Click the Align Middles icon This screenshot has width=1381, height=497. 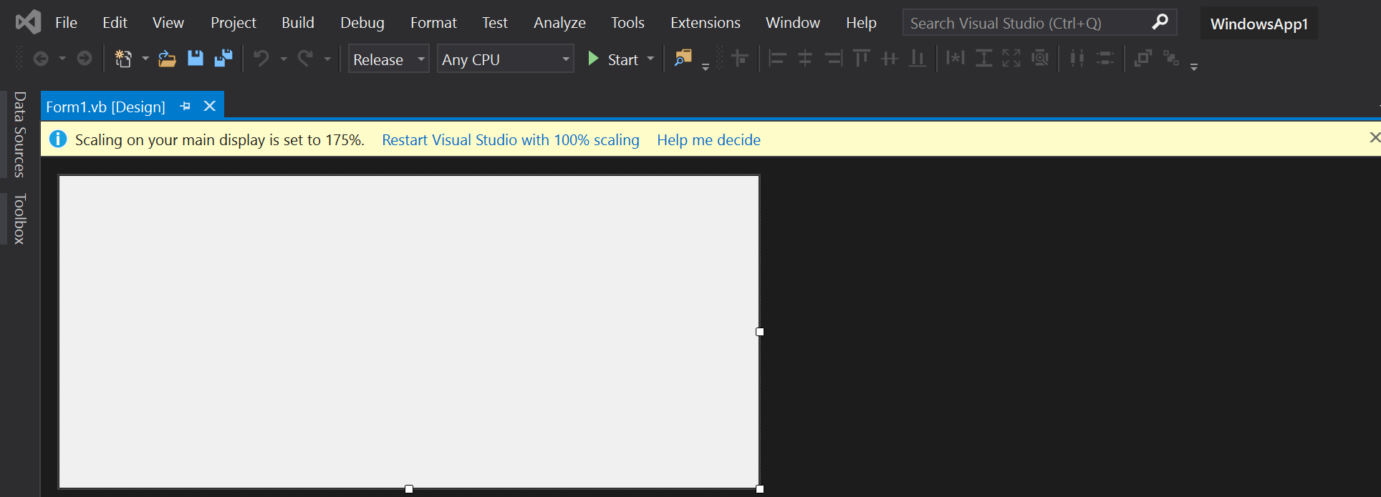(x=890, y=58)
